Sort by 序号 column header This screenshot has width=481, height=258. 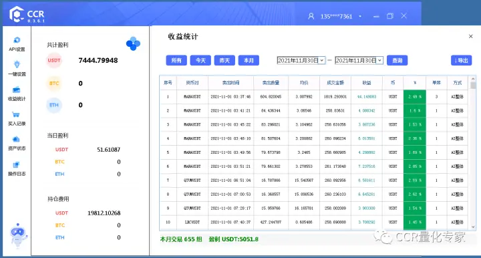pyautogui.click(x=168, y=82)
